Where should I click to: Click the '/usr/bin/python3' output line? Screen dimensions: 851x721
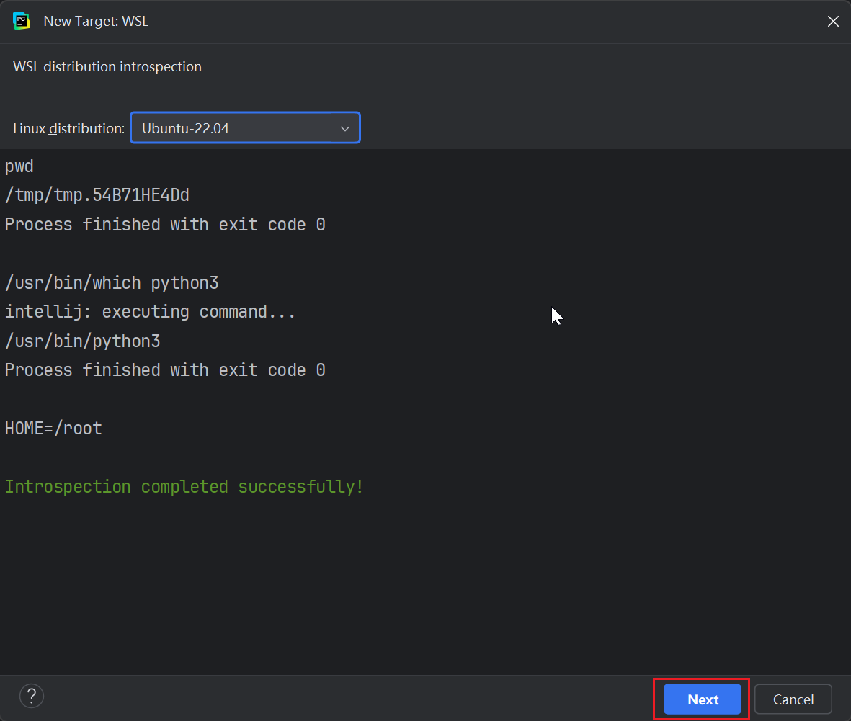tap(82, 341)
